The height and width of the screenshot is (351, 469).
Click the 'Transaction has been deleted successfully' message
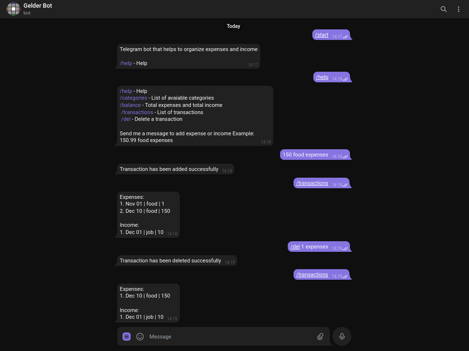click(x=177, y=261)
